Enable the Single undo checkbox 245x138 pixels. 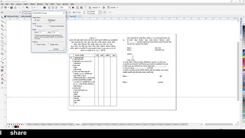(49, 44)
